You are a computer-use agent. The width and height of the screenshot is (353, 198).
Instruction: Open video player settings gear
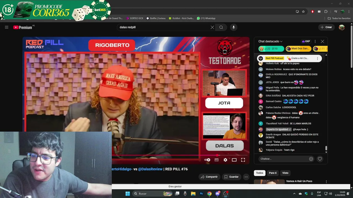225,160
